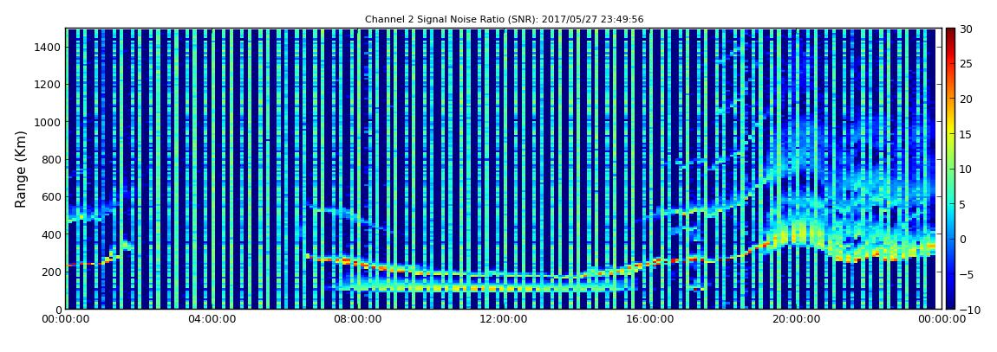Click the 1200 tick label on range axis
The height and width of the screenshot is (352, 997).
(x=49, y=85)
